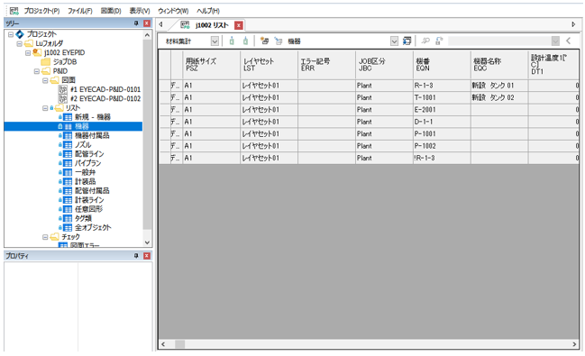Close the j1002 リスト tab with its red X

pyautogui.click(x=239, y=25)
